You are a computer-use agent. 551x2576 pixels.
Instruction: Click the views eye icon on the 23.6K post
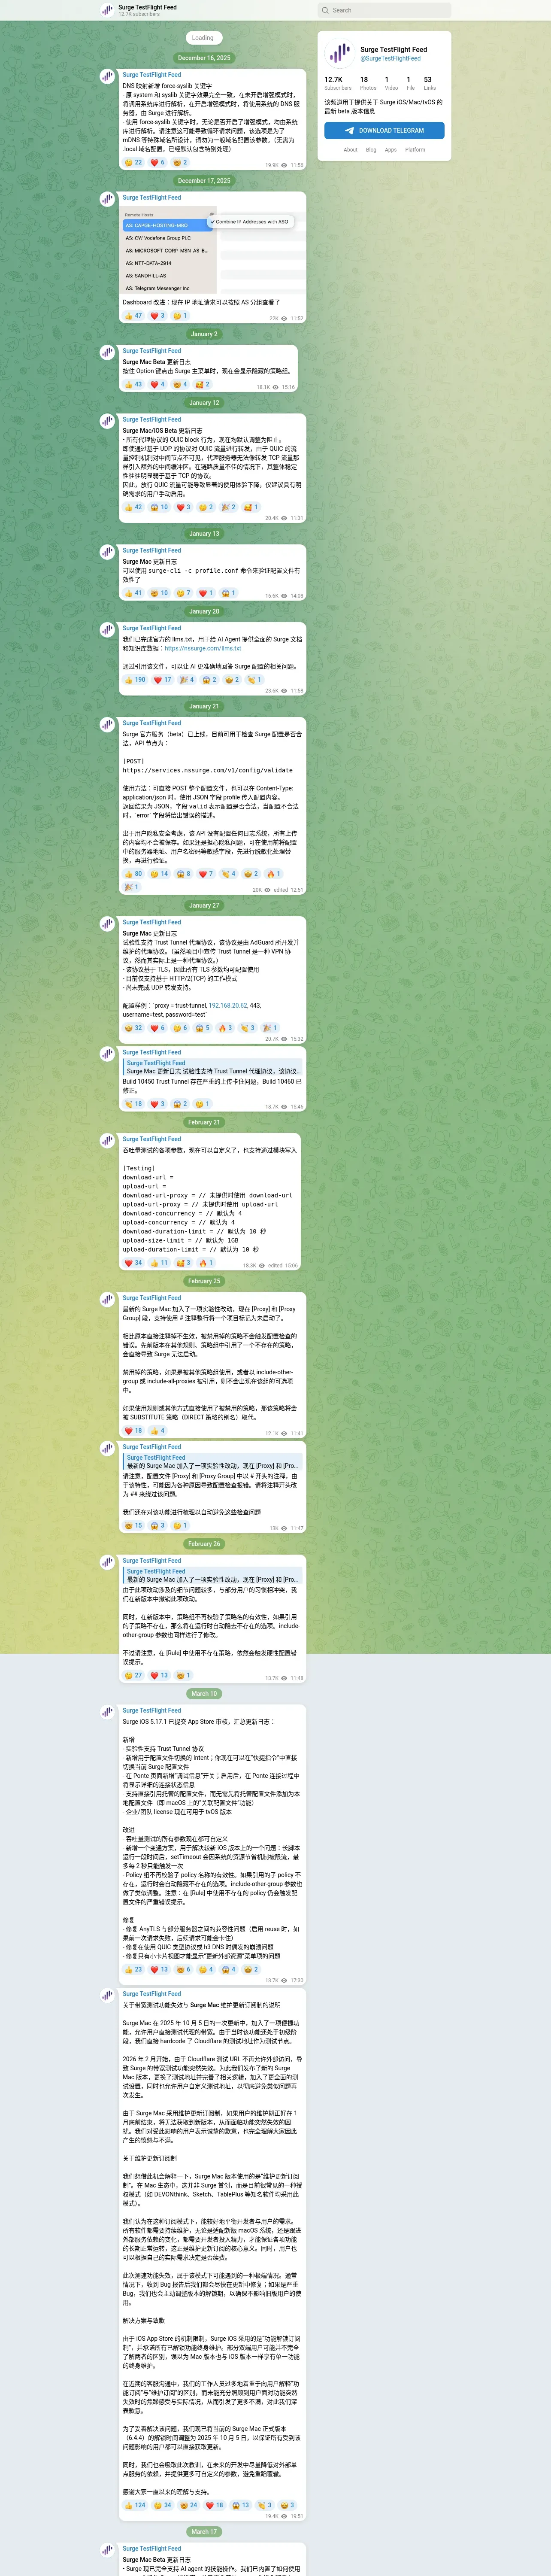[284, 691]
